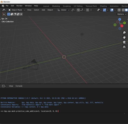This screenshot has height=124, width=128.
Task: Toggle X-ray view
Action: coord(119,10)
